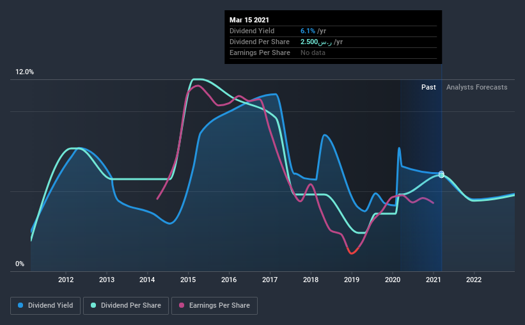Click the No data earnings value in tooltip
Viewport: 525px width, 325px height.
tap(313, 52)
